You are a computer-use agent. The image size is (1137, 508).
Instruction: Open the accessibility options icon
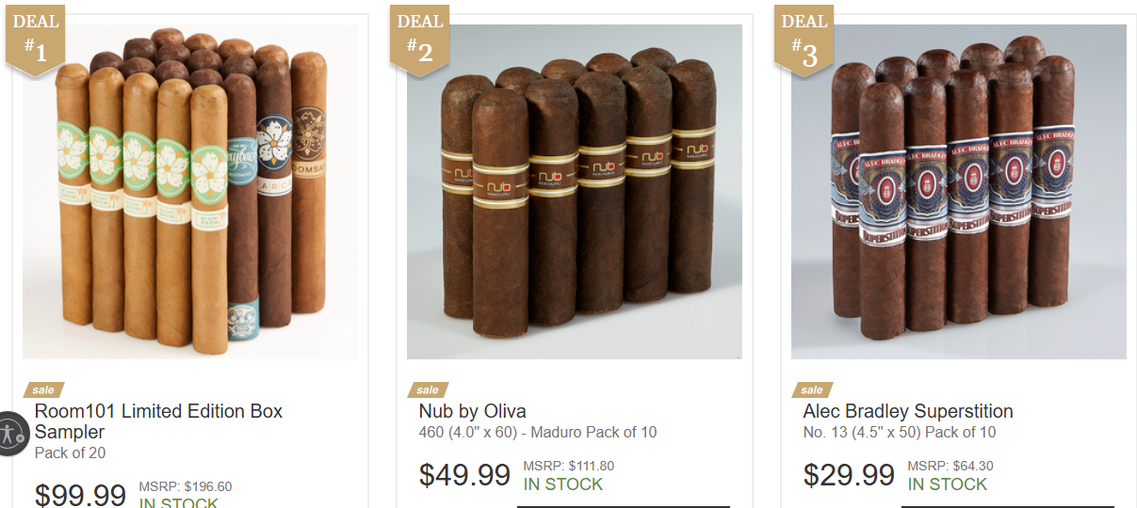(x=11, y=434)
